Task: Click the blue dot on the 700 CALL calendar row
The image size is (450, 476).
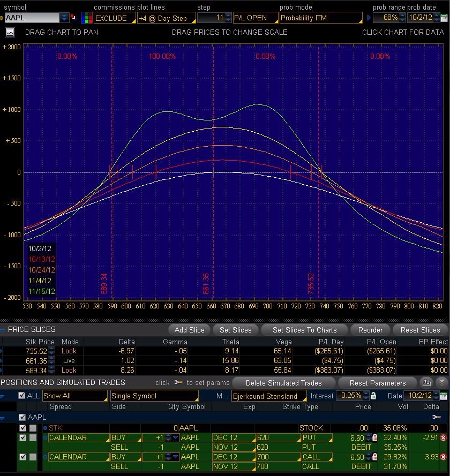Action: tap(45, 457)
